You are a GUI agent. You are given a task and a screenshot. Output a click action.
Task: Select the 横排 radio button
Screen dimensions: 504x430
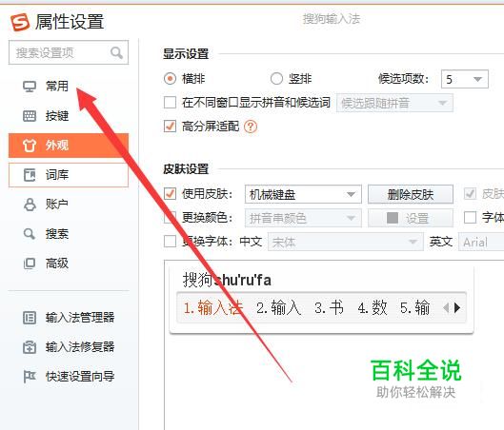point(170,79)
